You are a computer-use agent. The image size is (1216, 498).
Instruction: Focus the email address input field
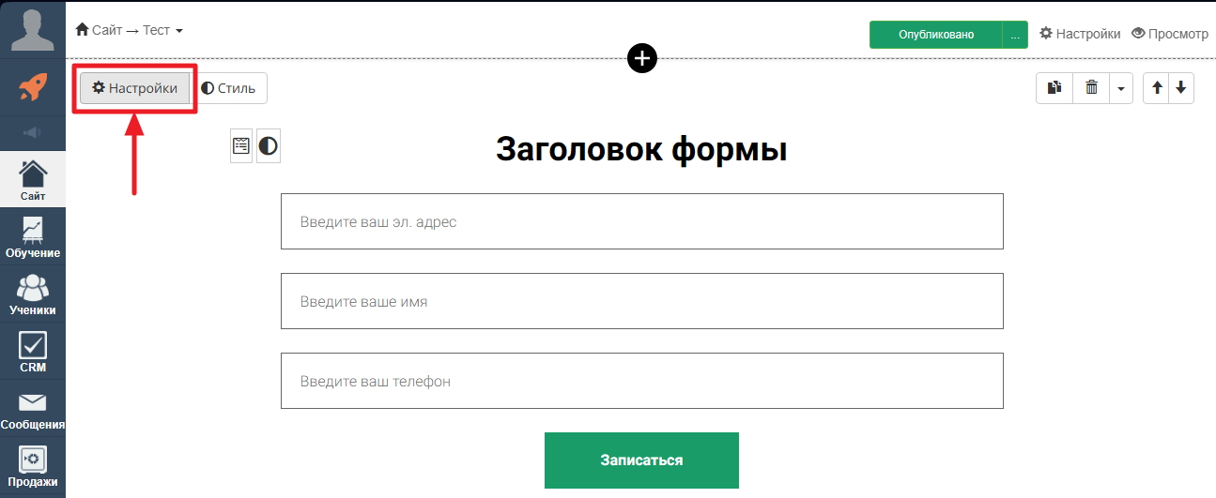(642, 221)
